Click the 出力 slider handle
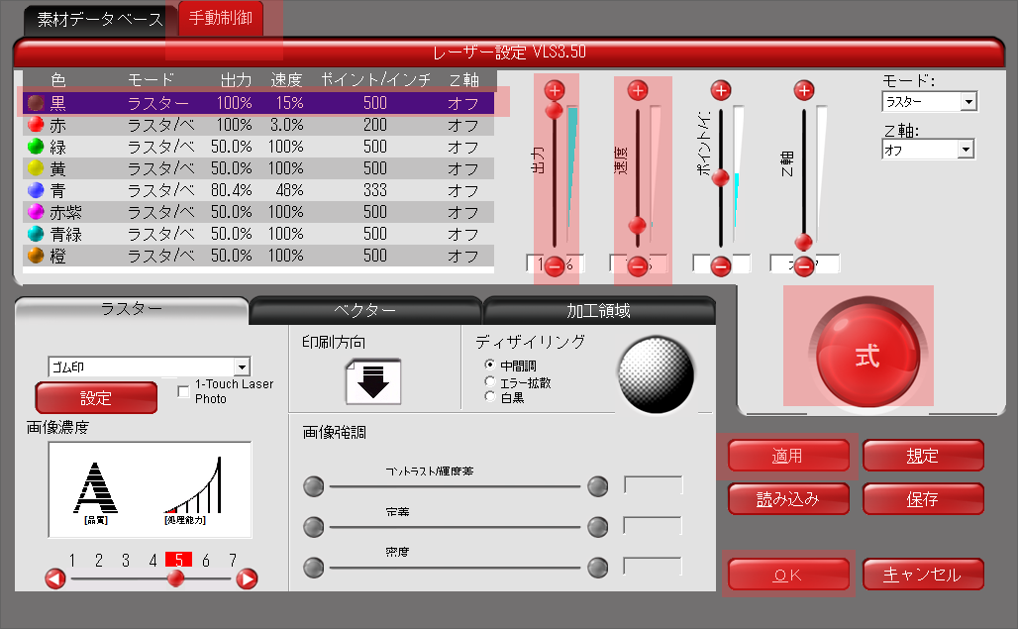The width and height of the screenshot is (1018, 629). click(x=554, y=110)
